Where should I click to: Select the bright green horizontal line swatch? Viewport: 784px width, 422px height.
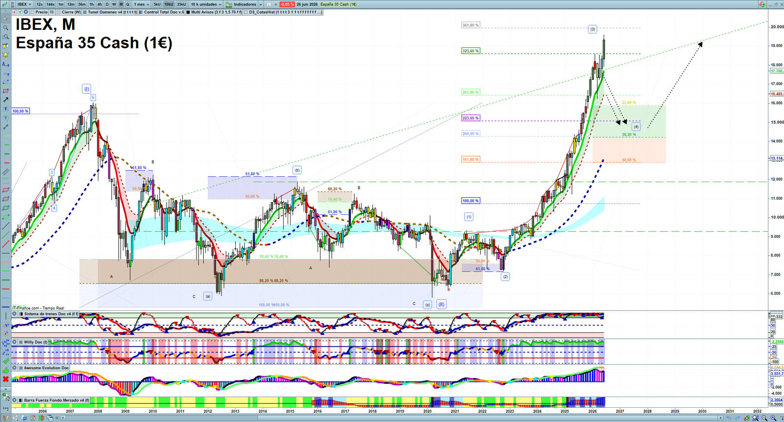click(5, 271)
